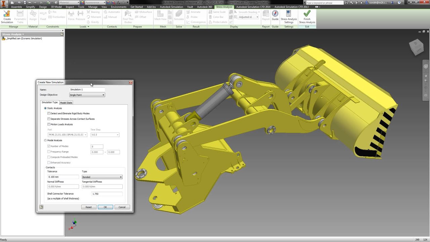Select the Modal Analysis radio button

pyautogui.click(x=45, y=140)
